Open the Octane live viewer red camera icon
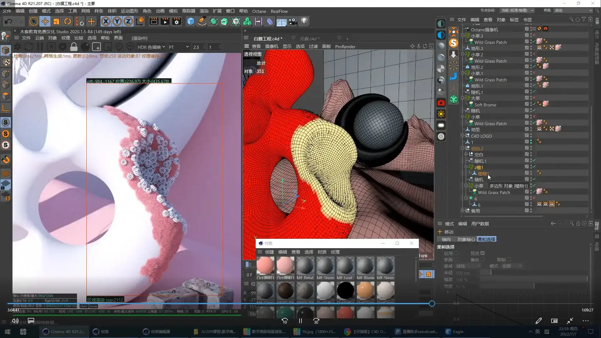The width and height of the screenshot is (601, 338). point(441,103)
